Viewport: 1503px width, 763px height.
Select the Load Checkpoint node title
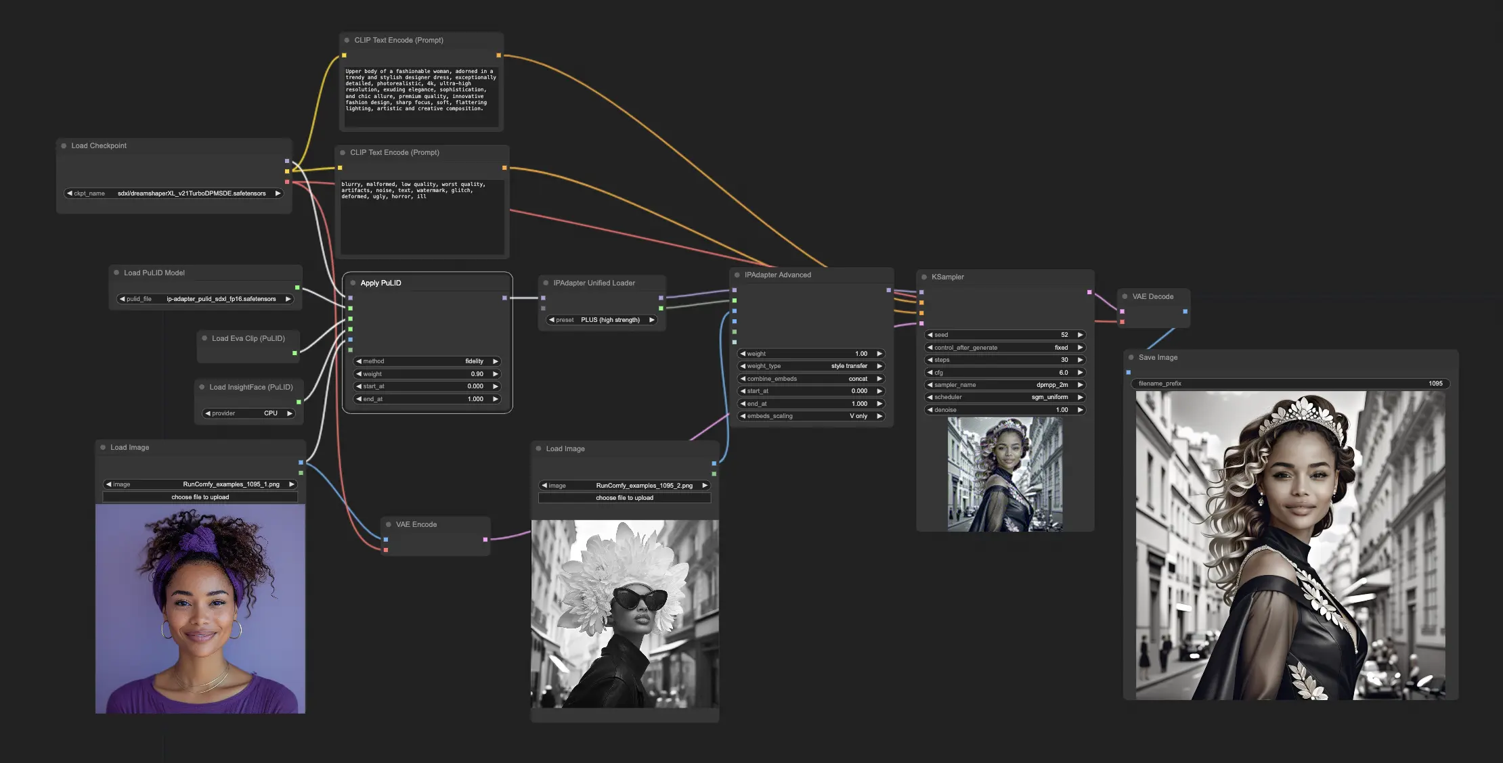99,146
